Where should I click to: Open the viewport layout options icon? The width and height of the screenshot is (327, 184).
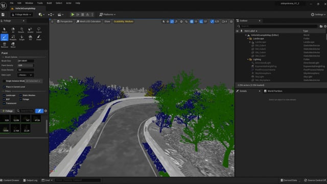click(x=231, y=21)
